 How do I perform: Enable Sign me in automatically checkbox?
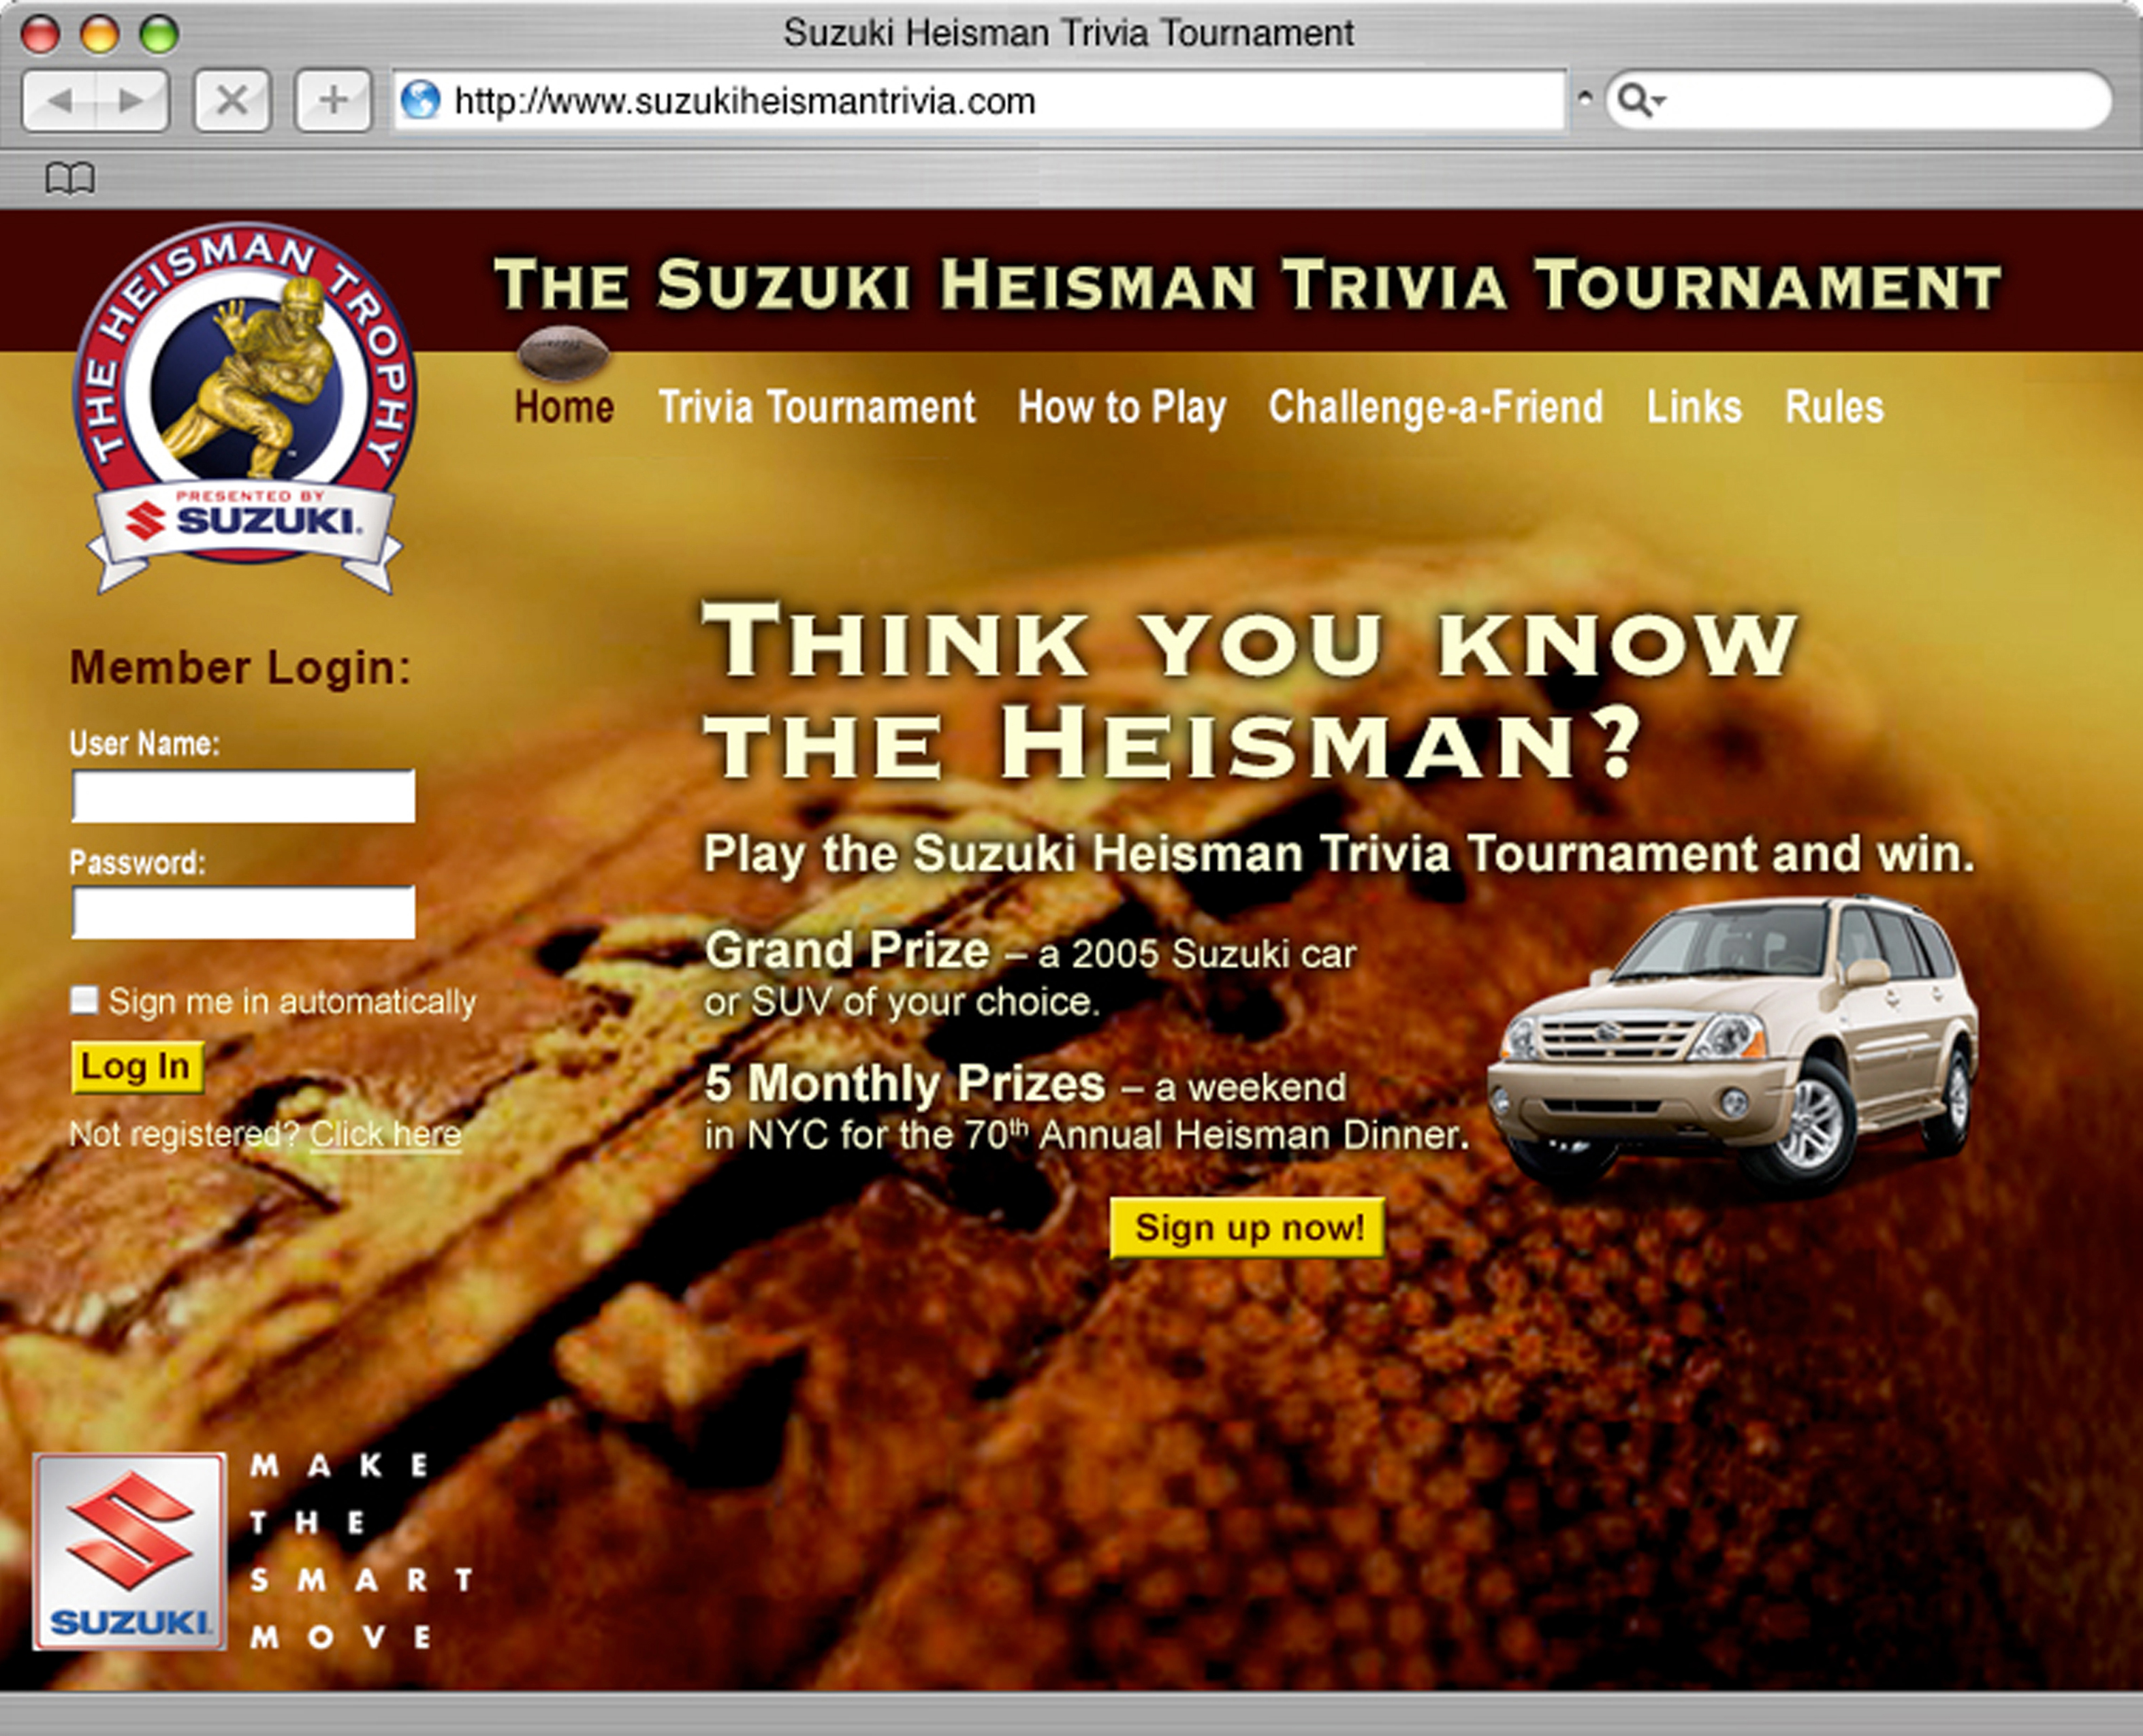[x=84, y=1000]
